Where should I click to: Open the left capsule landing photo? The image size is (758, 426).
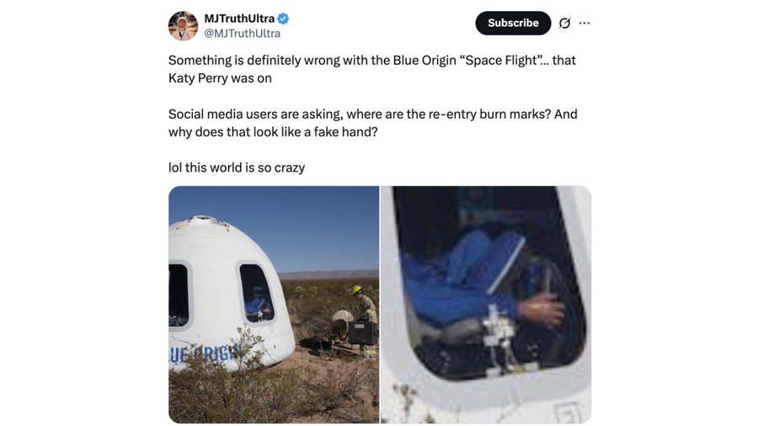(274, 305)
